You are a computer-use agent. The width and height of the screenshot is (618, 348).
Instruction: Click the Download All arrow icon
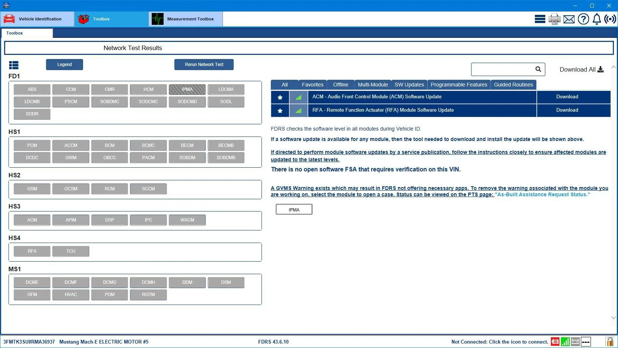coord(601,69)
